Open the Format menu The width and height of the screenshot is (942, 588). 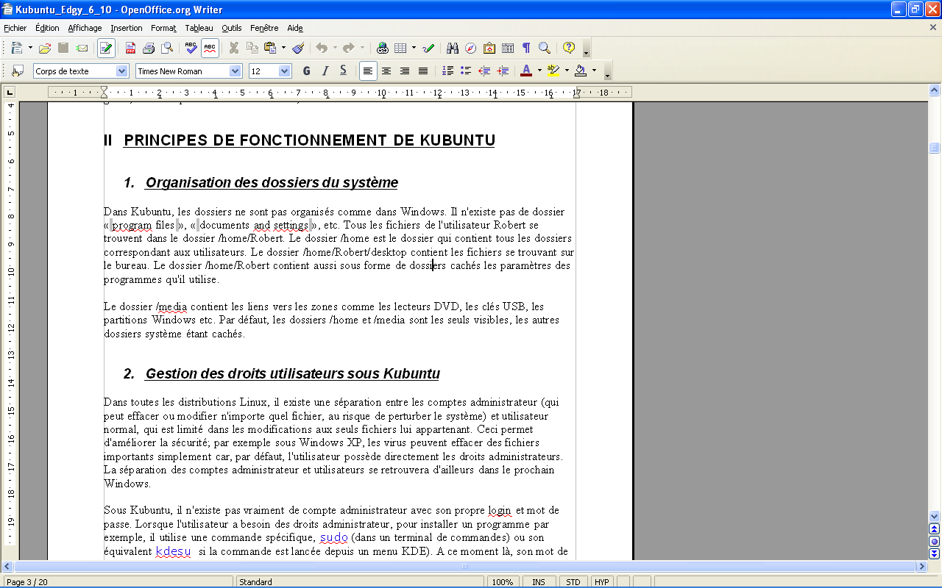[x=163, y=28]
